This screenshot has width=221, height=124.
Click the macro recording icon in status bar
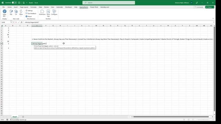[x=7, y=120]
